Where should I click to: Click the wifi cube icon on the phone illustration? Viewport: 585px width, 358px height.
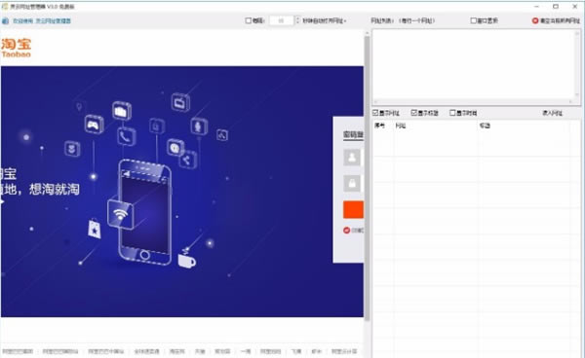coord(120,214)
